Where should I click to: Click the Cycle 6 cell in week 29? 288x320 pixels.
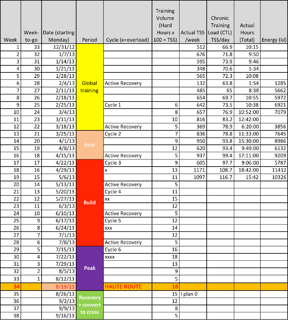[112, 250]
